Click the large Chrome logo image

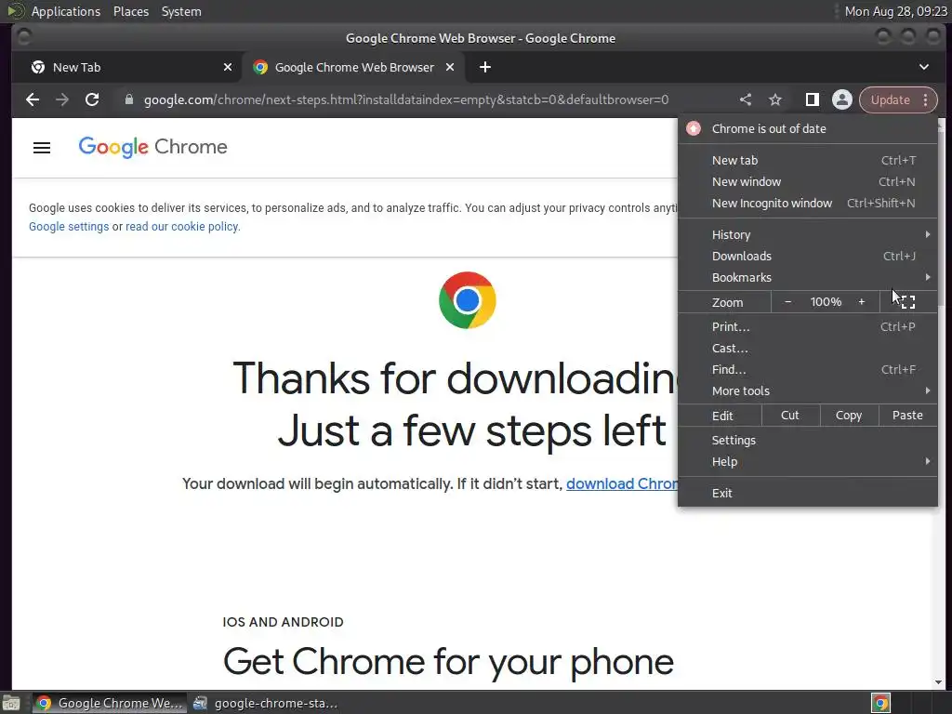[468, 300]
